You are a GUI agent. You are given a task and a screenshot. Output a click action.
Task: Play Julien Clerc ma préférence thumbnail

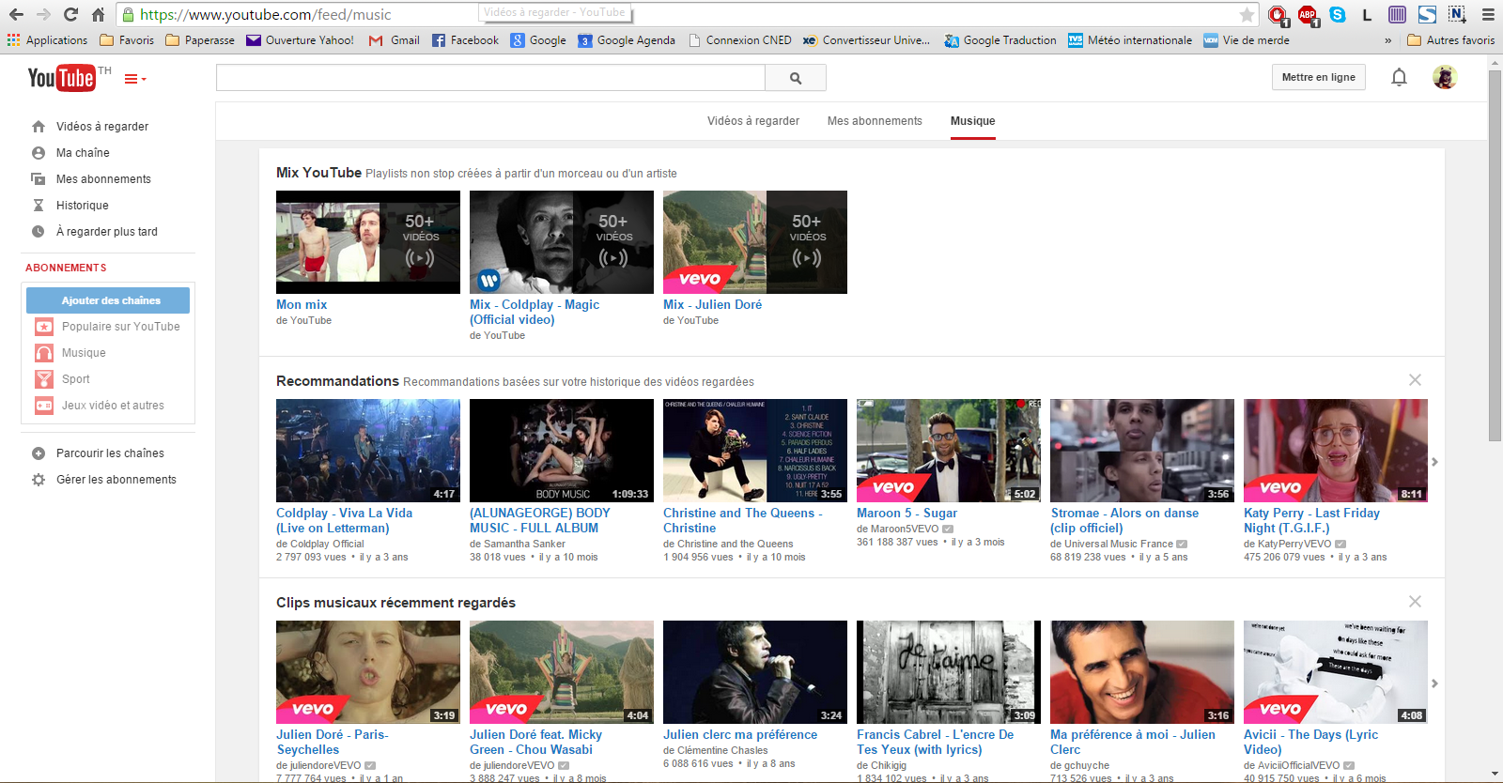coord(755,672)
